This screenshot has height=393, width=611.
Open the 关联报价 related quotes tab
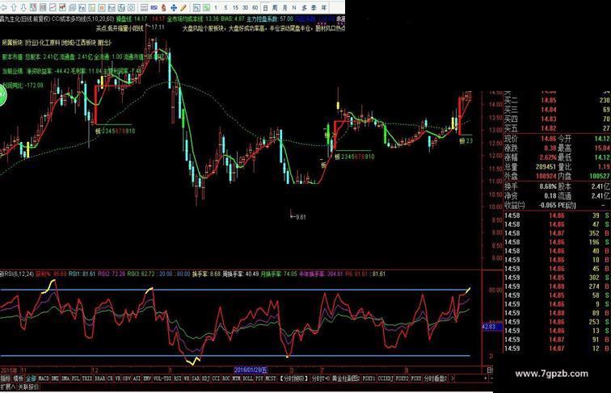point(28,387)
